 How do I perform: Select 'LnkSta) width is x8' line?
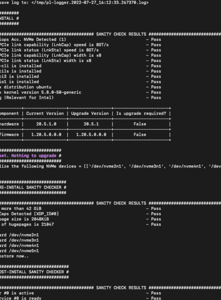click(46, 60)
